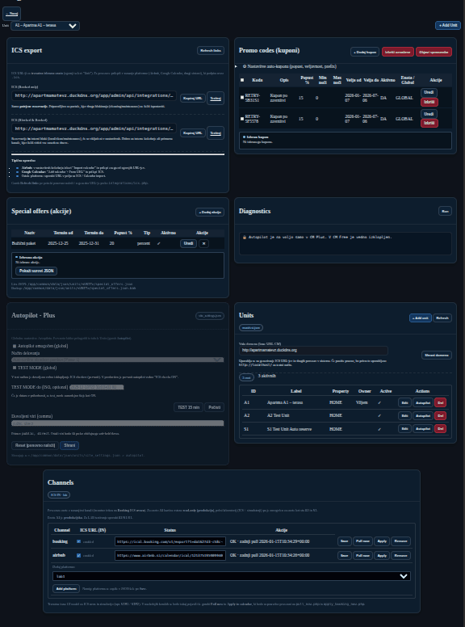Copy URL for ICS (Blocked & Booked)
The width and height of the screenshot is (465, 627).
[193, 133]
